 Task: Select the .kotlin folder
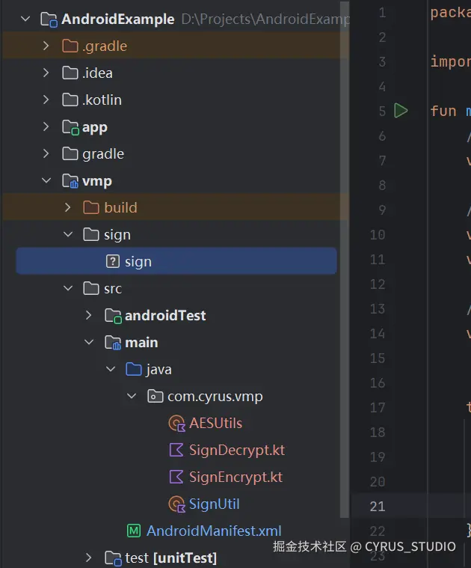(102, 100)
